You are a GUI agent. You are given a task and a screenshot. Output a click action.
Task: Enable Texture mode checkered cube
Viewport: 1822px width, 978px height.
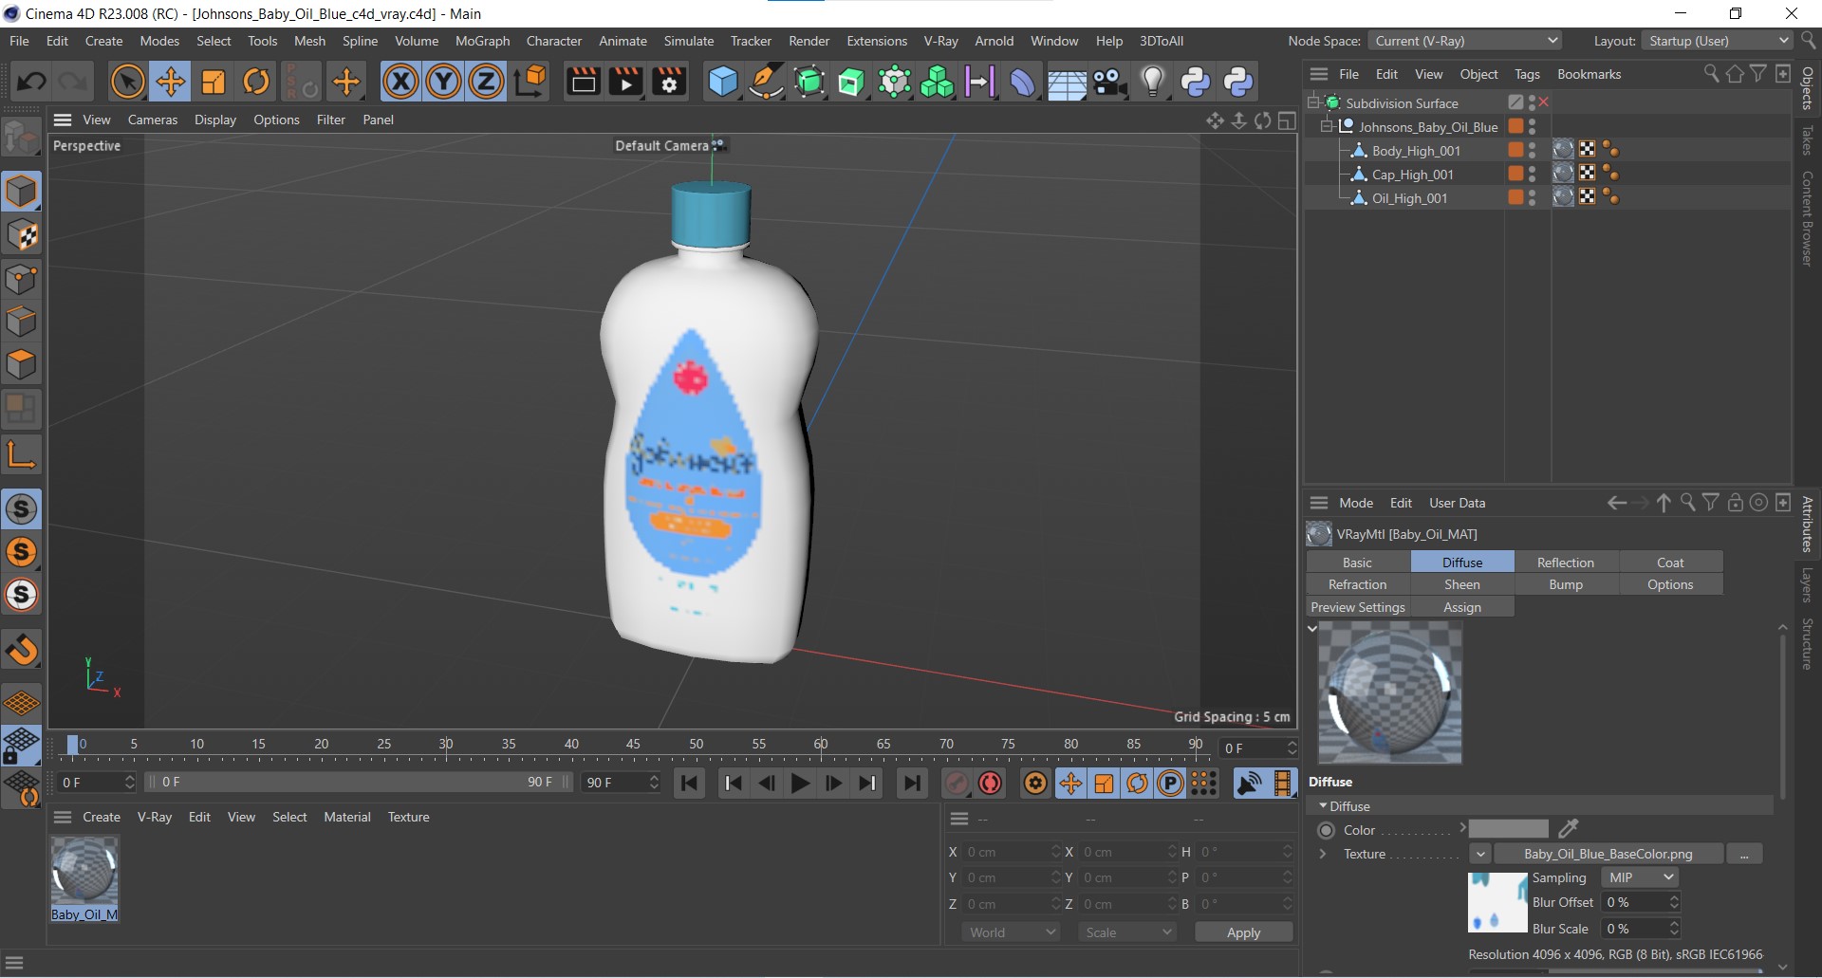pyautogui.click(x=21, y=235)
